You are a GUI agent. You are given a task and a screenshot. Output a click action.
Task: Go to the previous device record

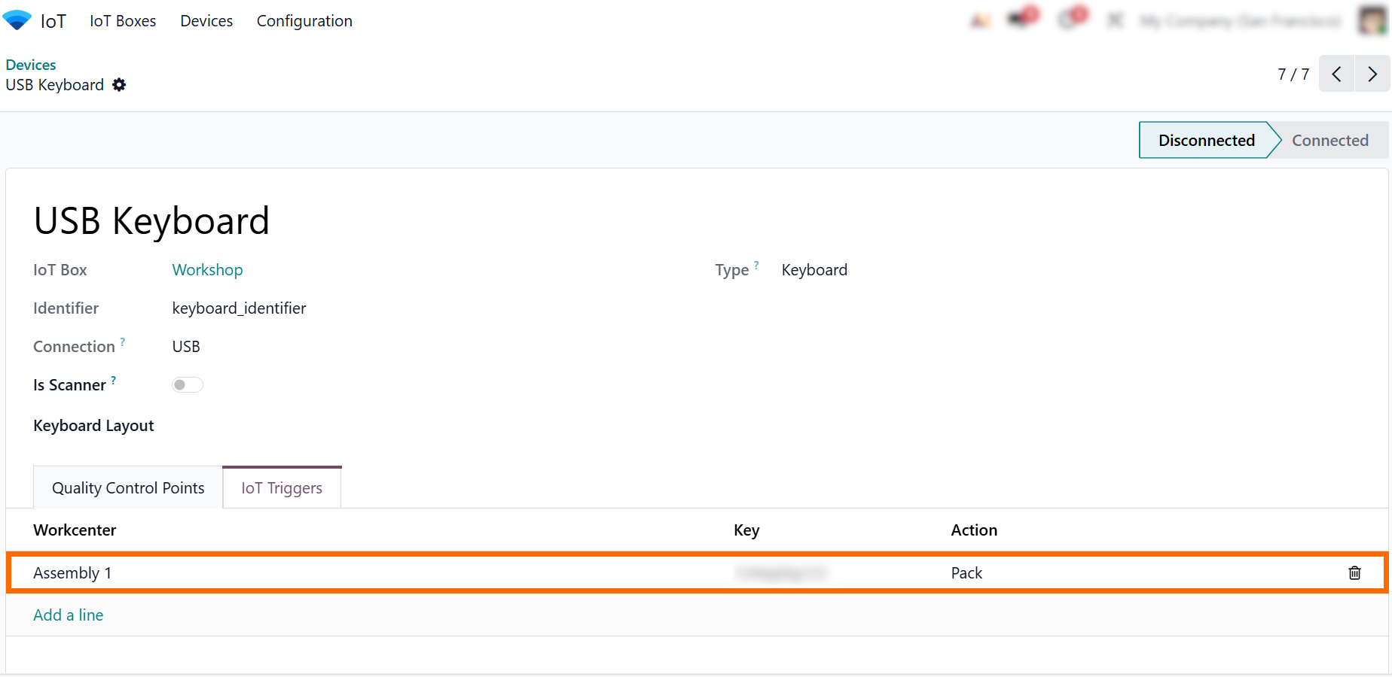coord(1336,74)
